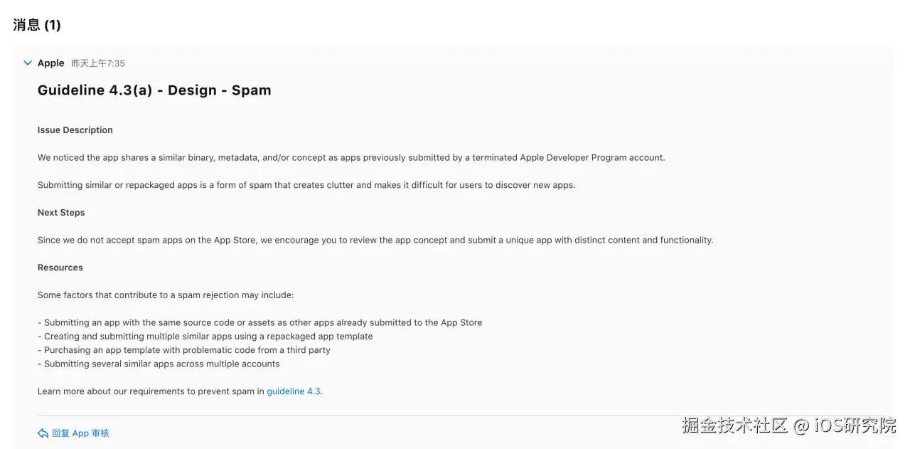Image resolution: width=910 pixels, height=449 pixels.
Task: Click the 掘金技术社区 watermark text
Action: point(735,426)
